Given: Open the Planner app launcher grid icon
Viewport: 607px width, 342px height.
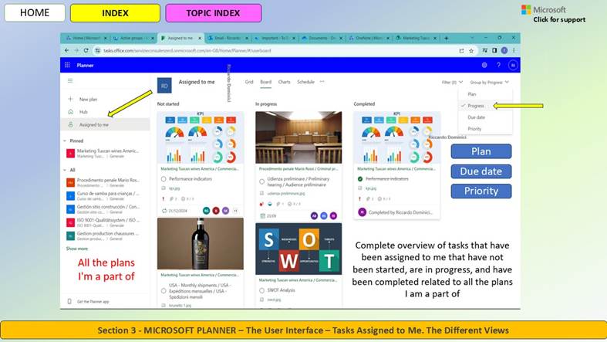Looking at the screenshot, I should pos(67,65).
